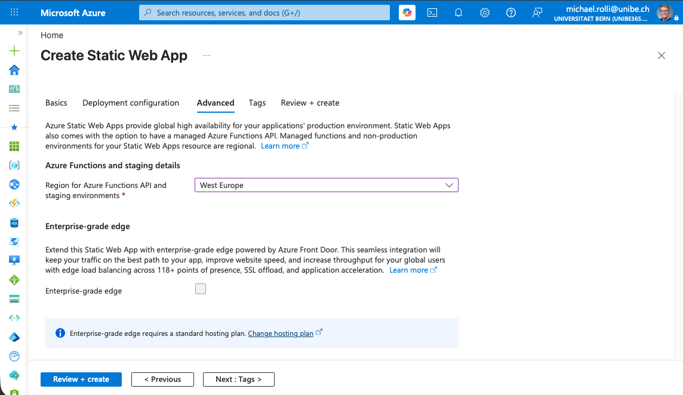The image size is (683, 395).
Task: Click the blue Review + create button
Action: 81,379
